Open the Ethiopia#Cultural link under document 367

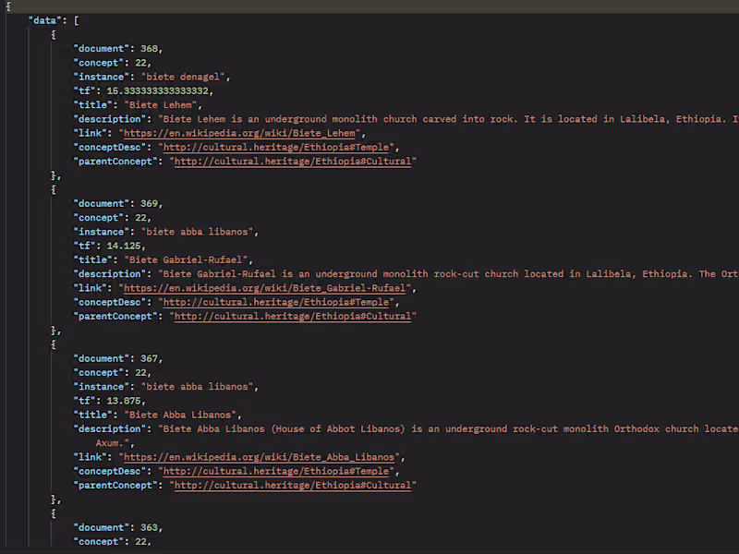pos(295,485)
